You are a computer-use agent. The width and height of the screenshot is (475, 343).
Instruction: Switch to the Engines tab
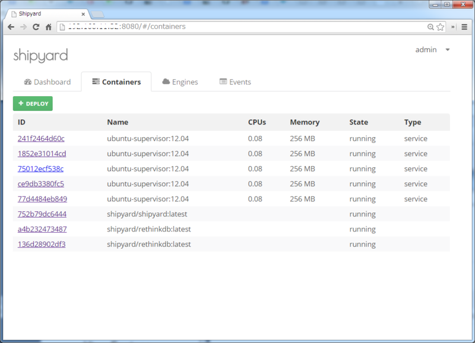tap(180, 82)
